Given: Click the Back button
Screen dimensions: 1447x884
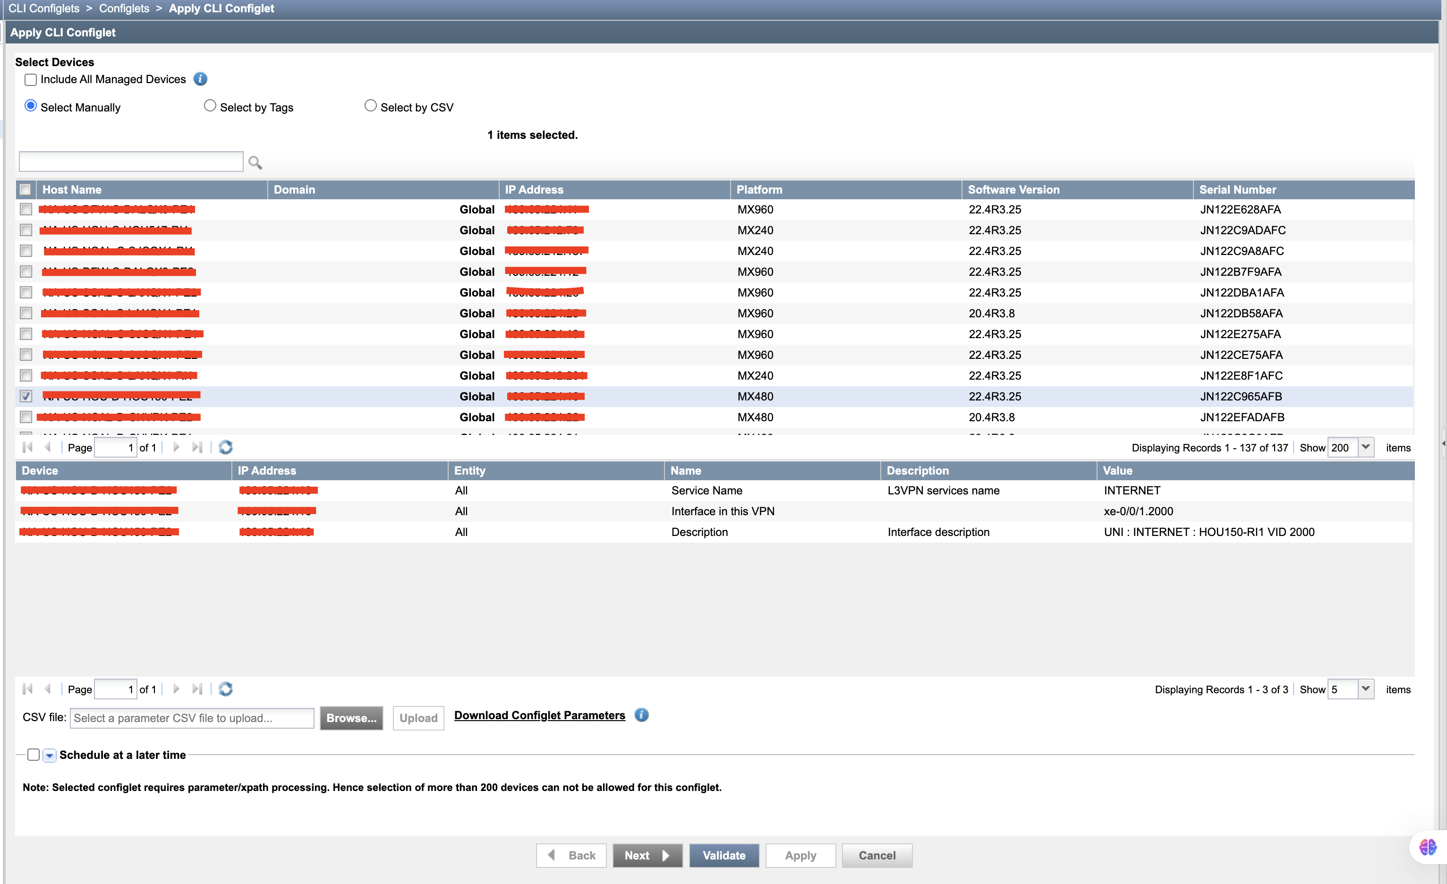Looking at the screenshot, I should [571, 855].
